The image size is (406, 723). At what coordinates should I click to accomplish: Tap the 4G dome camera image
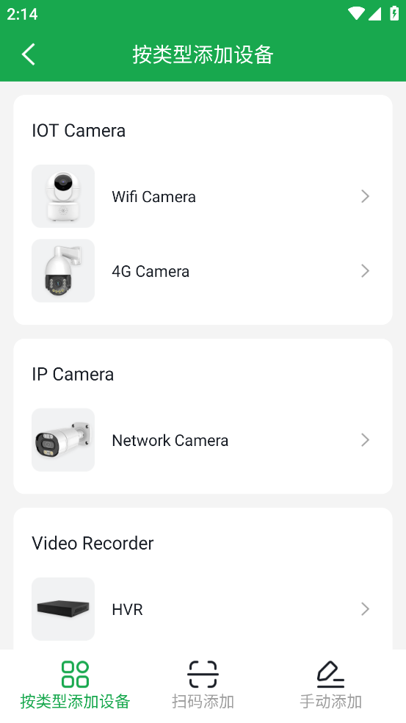pyautogui.click(x=63, y=270)
